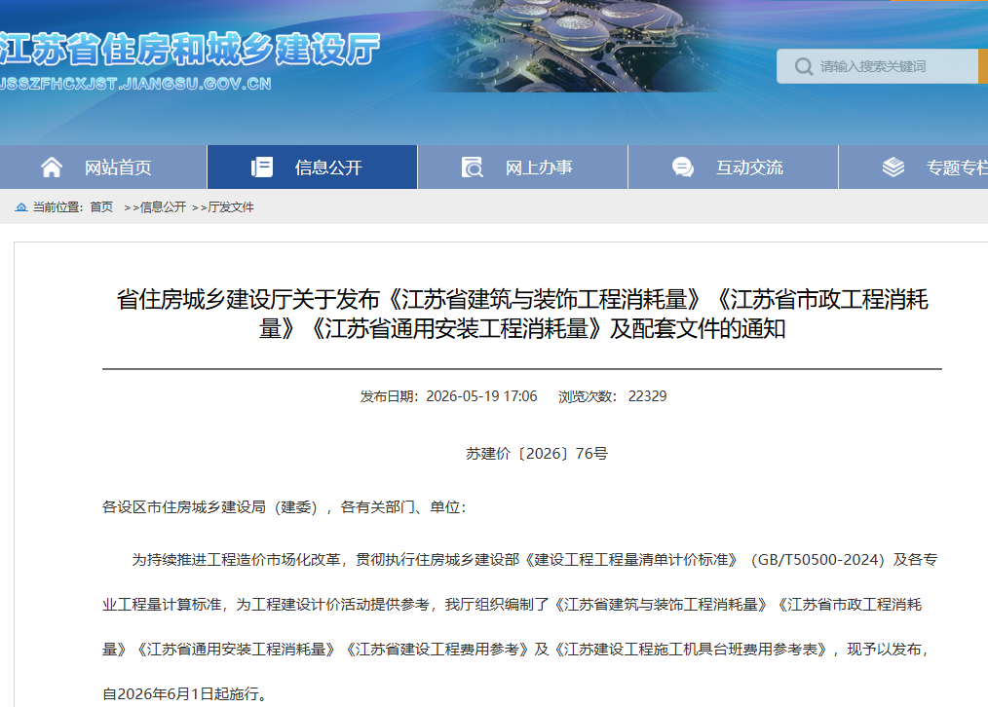Click the home icon beside 网站首页
The image size is (988, 707).
tap(52, 167)
